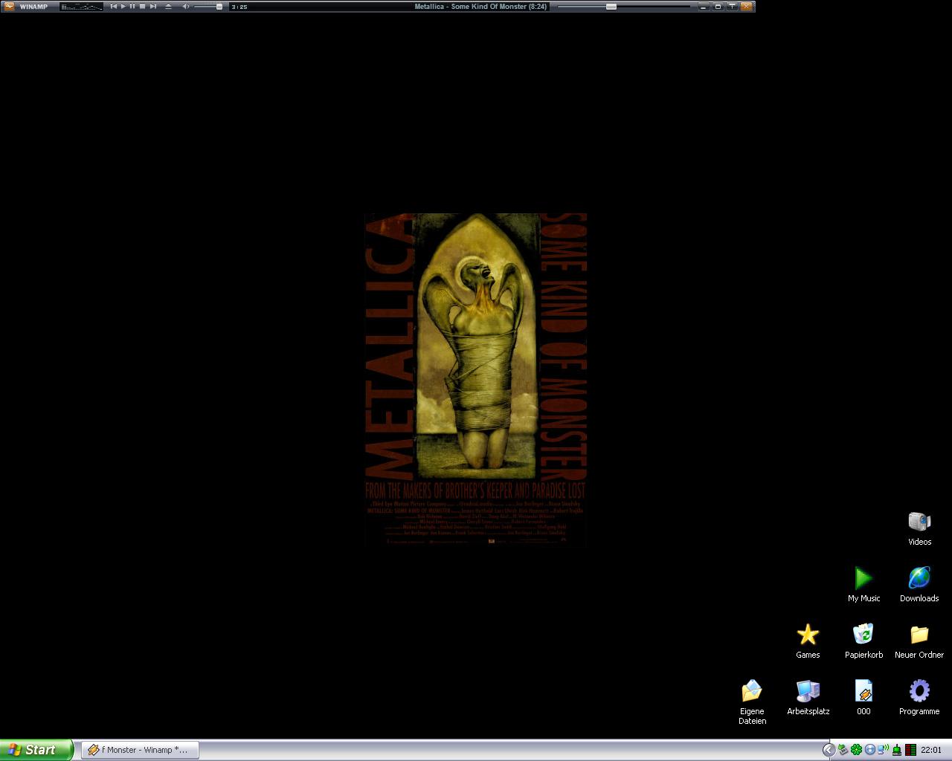Skip to next track in Winamp

pos(152,6)
